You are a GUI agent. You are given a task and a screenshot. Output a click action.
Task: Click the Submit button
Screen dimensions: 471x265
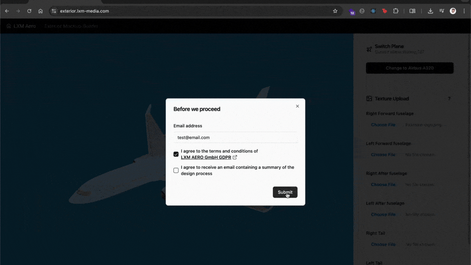(285, 192)
